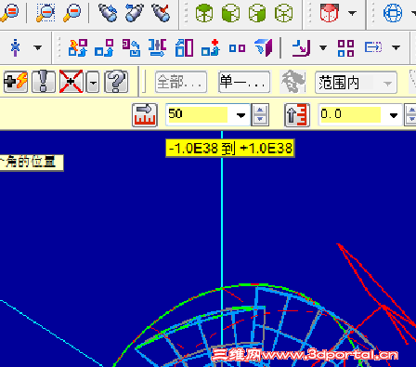Click the rotate purple squares icon
This screenshot has width=416, height=367.
(131, 47)
